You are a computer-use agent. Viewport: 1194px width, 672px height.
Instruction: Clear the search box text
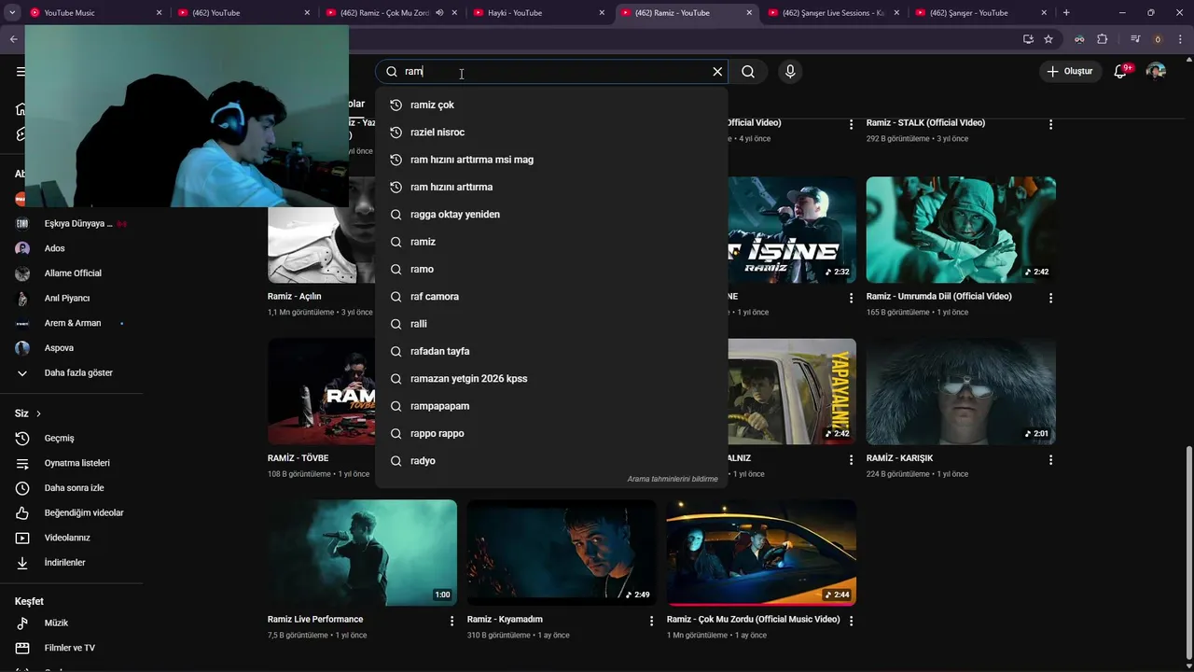[x=717, y=72]
